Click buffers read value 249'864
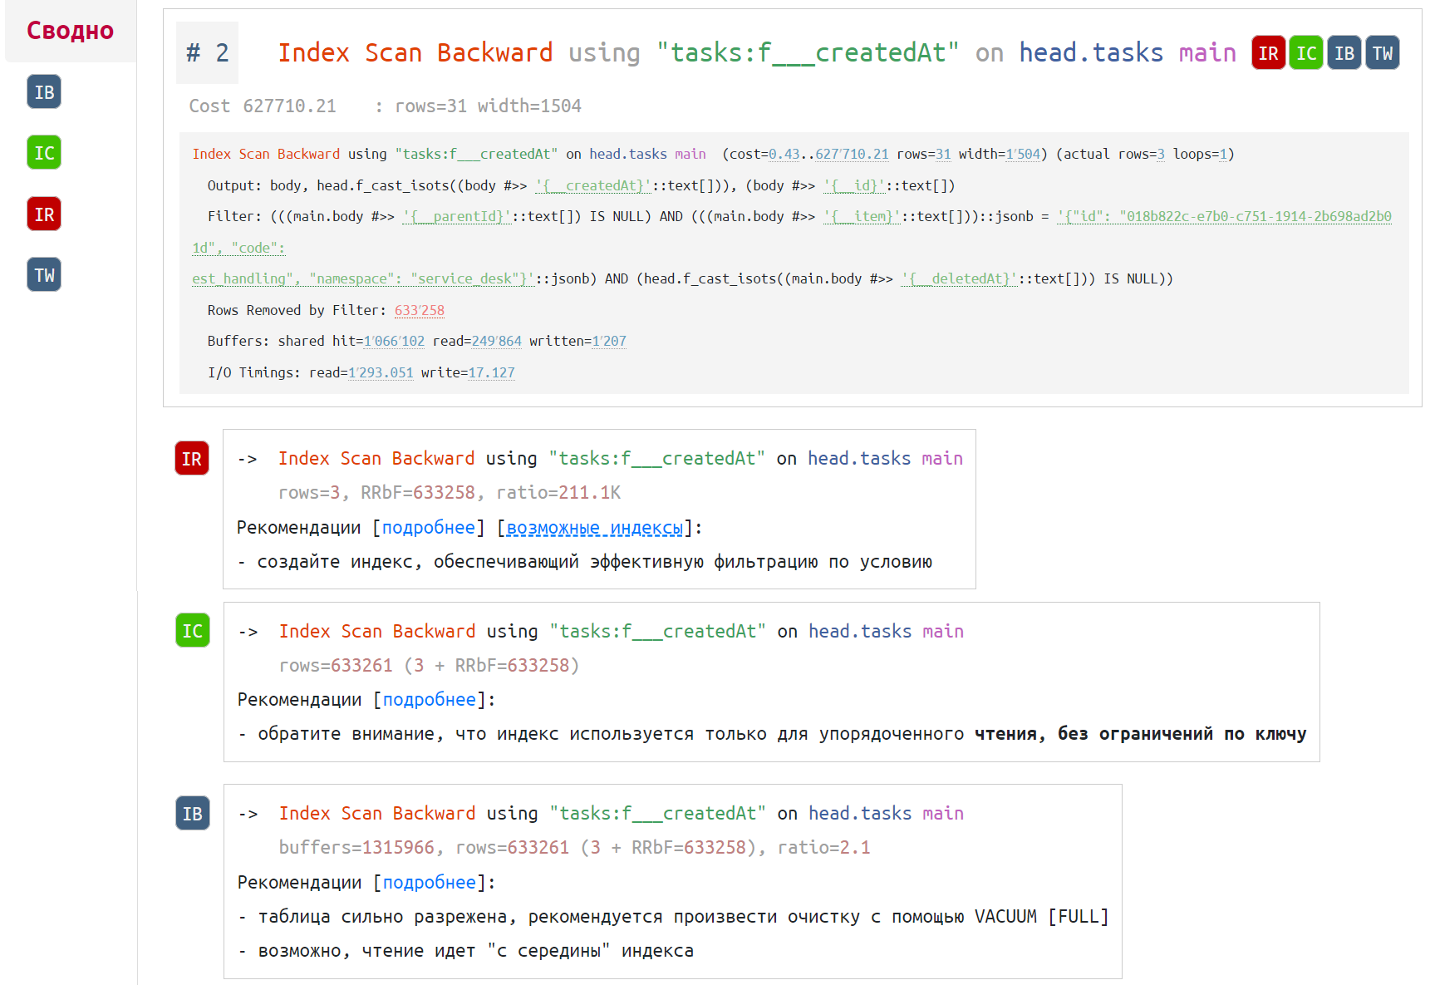1430x985 pixels. [497, 341]
